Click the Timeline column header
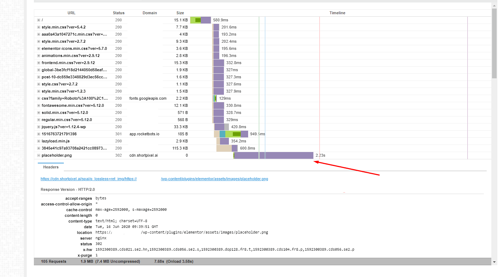Screen dimensions: 502x277 pos(337,13)
